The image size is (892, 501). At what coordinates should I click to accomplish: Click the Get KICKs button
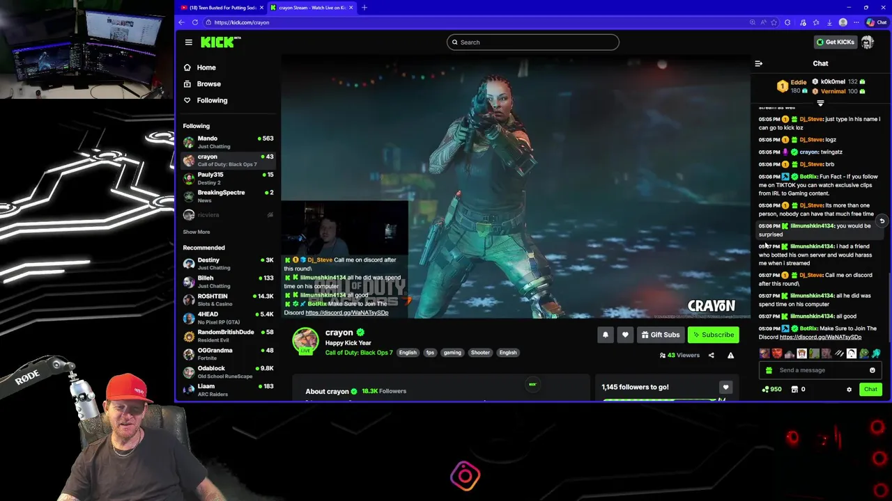[835, 42]
